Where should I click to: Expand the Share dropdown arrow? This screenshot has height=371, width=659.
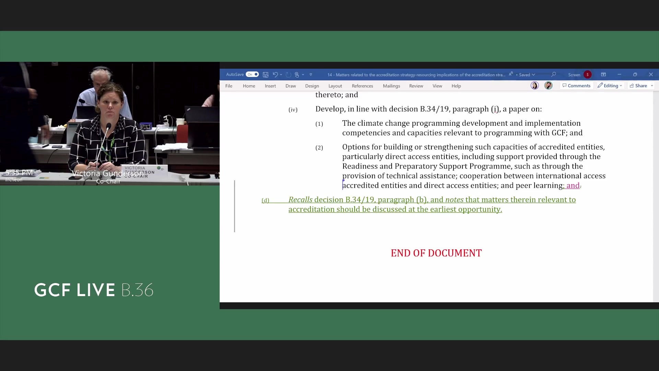[652, 86]
